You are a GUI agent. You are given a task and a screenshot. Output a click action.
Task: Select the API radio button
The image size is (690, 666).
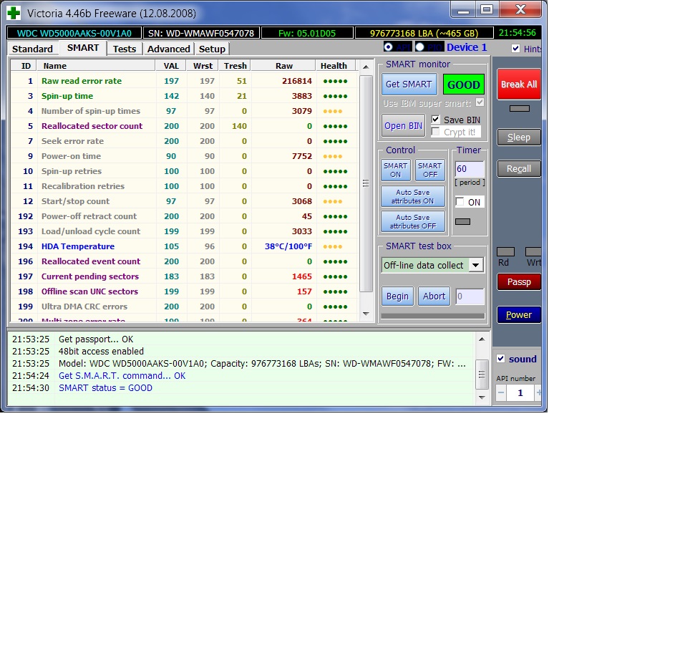[389, 47]
